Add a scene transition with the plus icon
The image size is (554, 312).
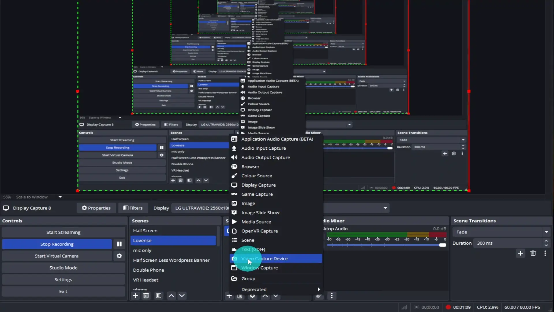521,253
